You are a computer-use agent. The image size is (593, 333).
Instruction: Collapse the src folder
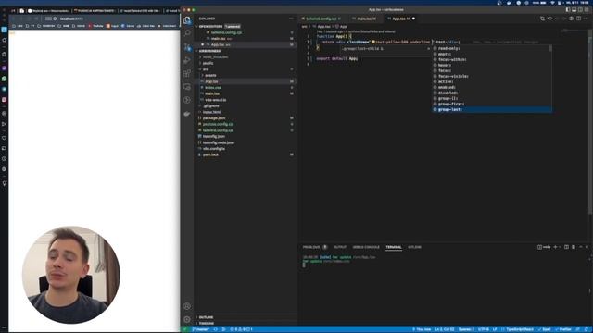click(x=205, y=69)
